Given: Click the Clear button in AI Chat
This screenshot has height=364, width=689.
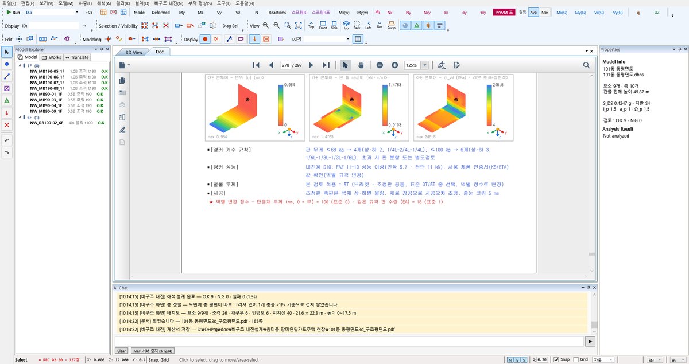Looking at the screenshot, I should tap(121, 350).
